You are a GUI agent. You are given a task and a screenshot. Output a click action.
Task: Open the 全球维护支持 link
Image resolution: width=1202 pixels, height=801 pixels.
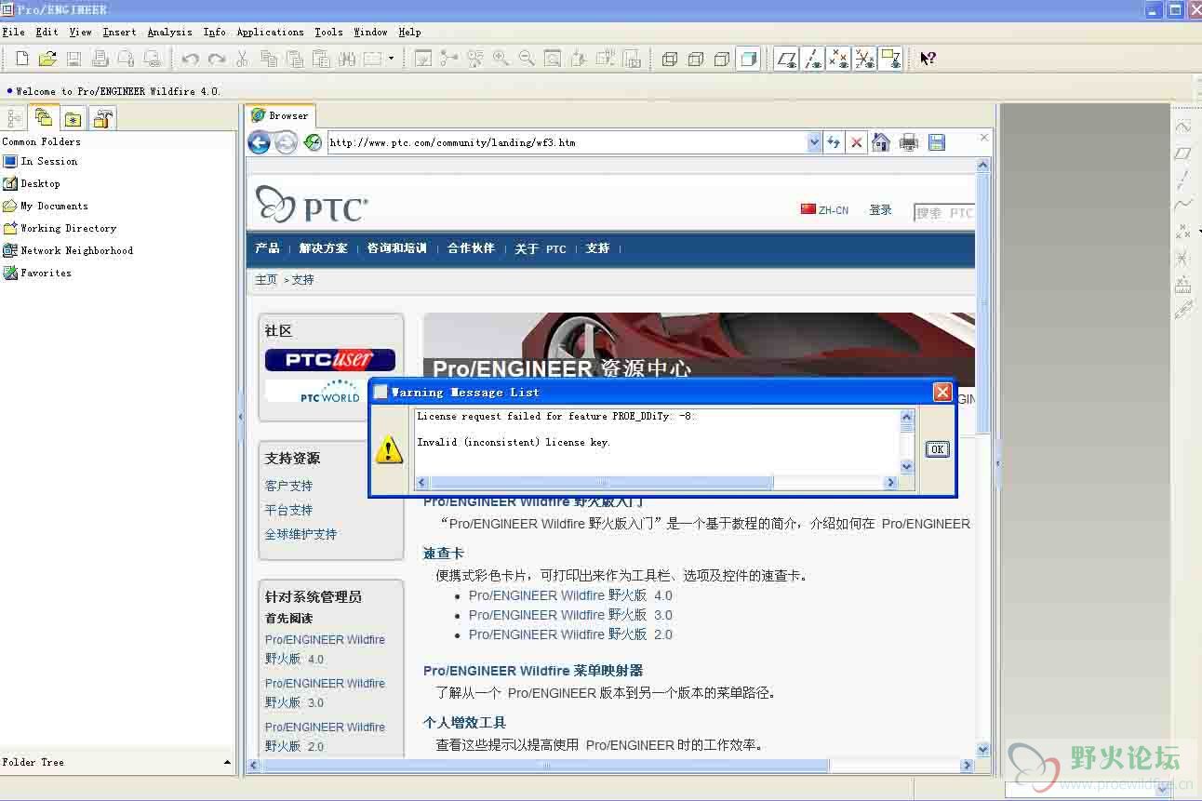tap(300, 534)
